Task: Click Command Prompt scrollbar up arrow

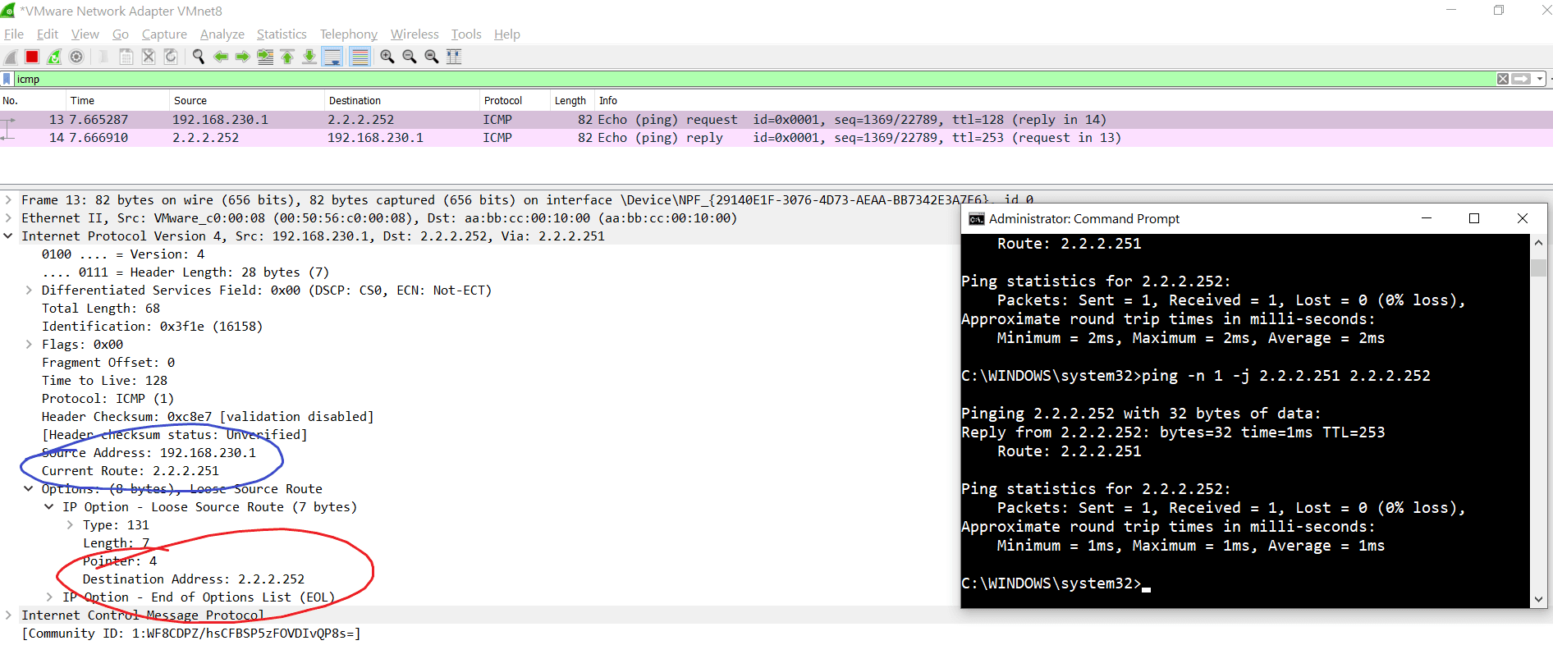Action: click(x=1539, y=243)
